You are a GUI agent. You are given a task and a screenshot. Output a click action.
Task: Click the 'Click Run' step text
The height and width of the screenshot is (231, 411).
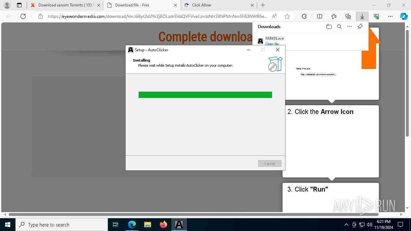[308, 189]
